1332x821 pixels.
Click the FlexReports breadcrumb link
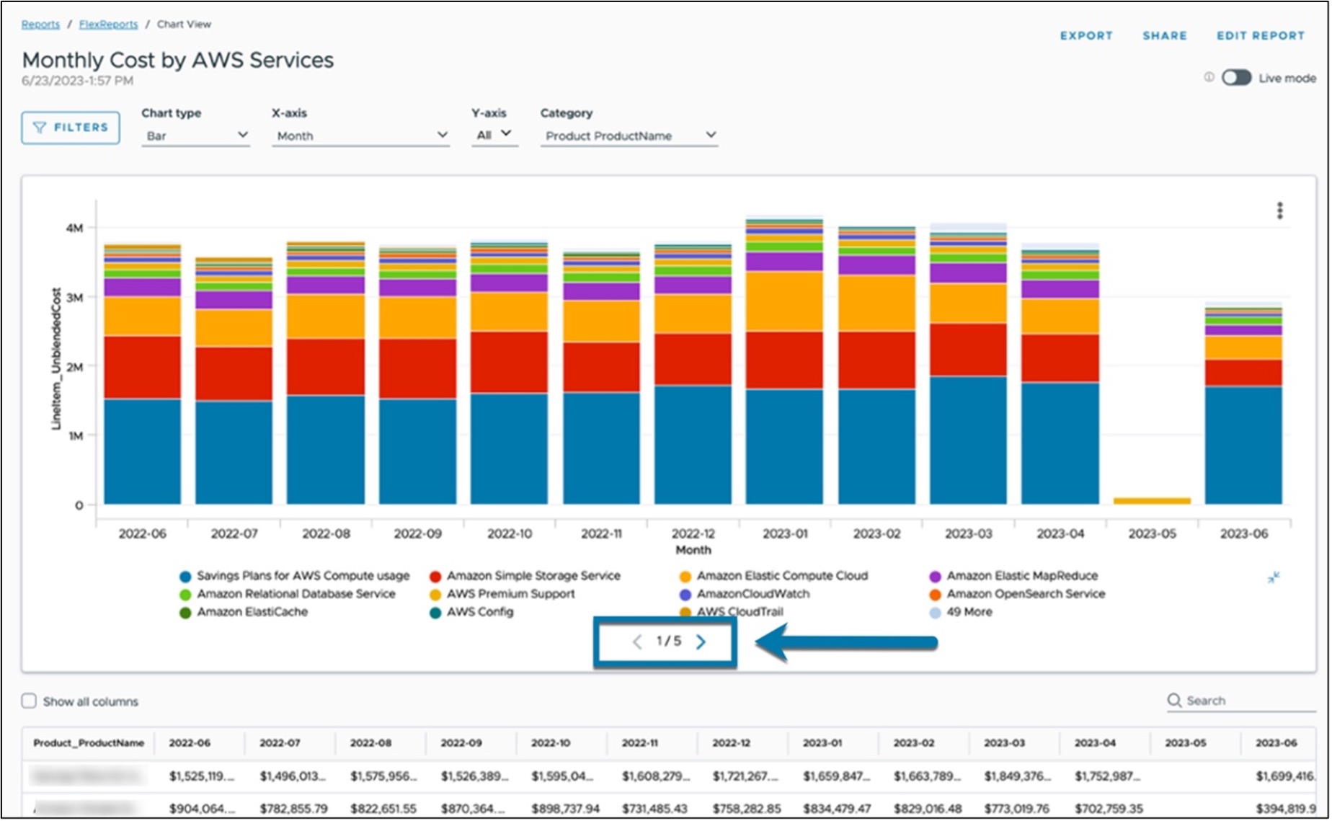click(x=108, y=25)
